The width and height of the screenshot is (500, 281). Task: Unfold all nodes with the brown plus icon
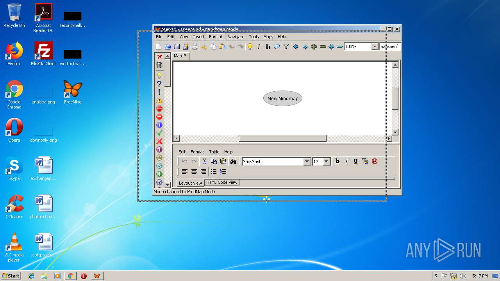(314, 46)
